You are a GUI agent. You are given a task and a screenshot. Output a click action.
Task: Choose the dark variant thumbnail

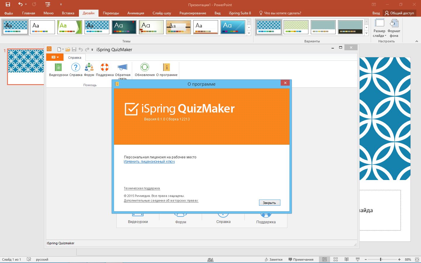point(350,27)
